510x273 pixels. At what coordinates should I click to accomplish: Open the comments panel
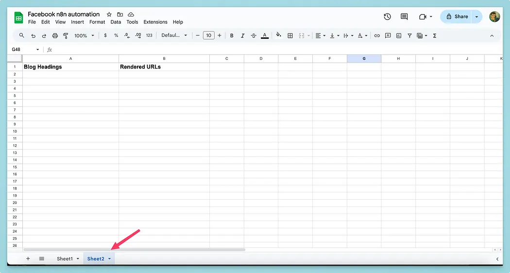404,17
